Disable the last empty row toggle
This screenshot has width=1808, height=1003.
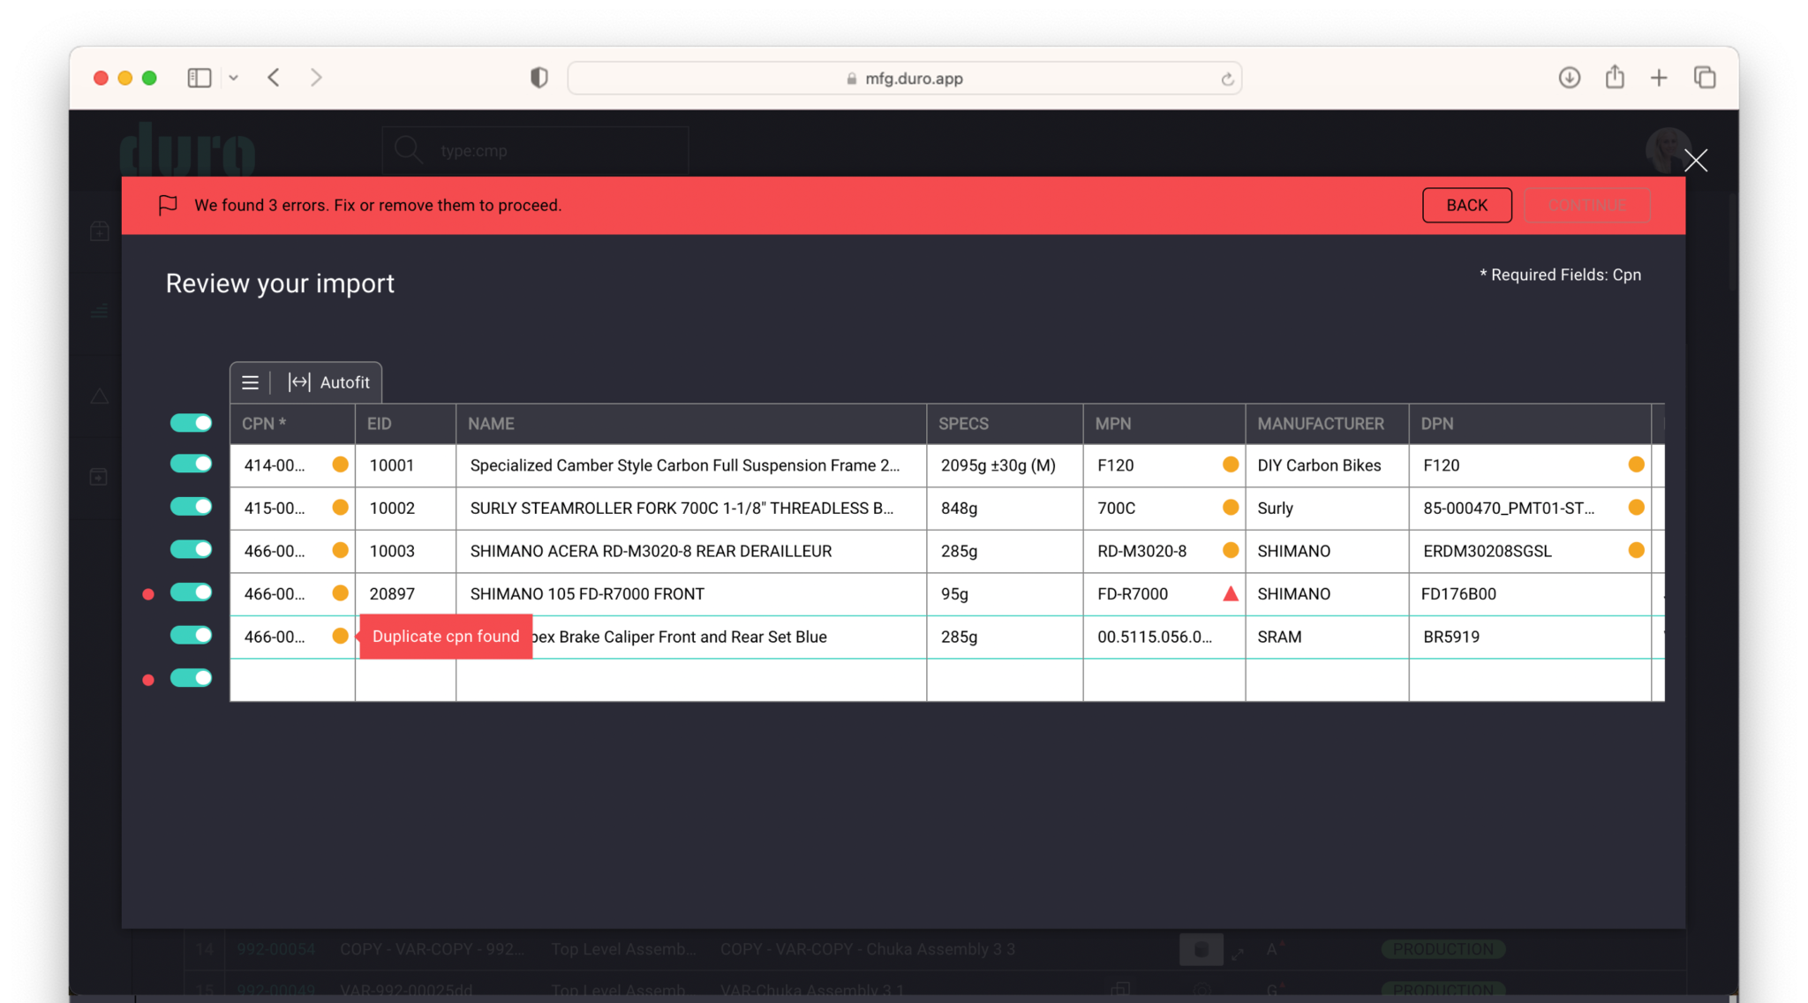coord(191,678)
